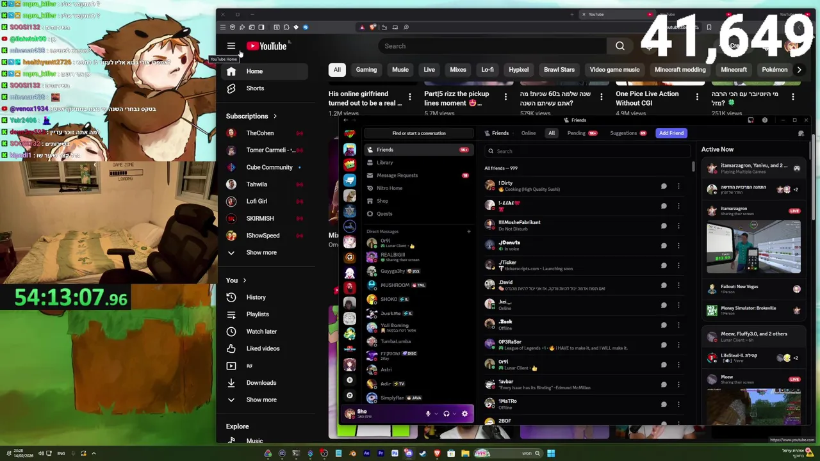Expand Discord headphones output options arrow
820x461 pixels.
(454, 414)
